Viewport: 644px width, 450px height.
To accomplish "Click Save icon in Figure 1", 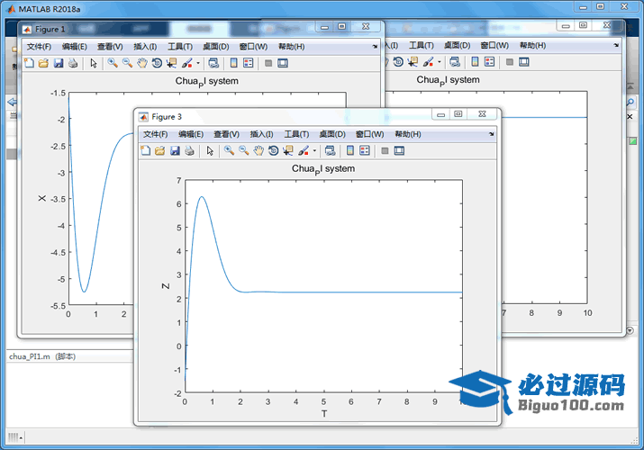I will tap(59, 63).
